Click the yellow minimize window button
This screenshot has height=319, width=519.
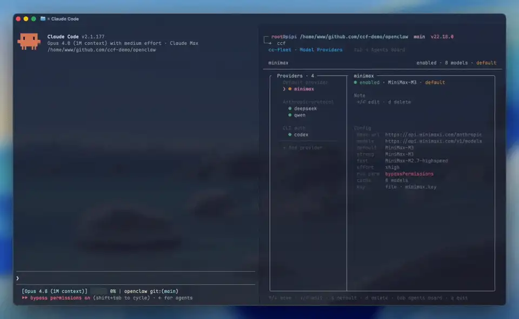coord(26,19)
